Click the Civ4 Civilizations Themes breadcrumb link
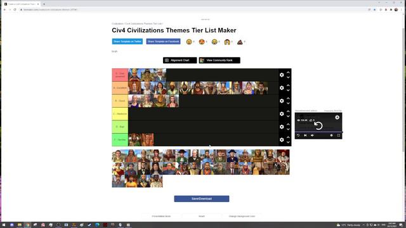Screen dimensions: 406x228 click(144, 23)
